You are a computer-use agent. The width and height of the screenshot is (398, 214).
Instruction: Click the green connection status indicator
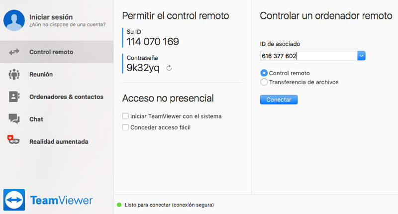point(119,205)
